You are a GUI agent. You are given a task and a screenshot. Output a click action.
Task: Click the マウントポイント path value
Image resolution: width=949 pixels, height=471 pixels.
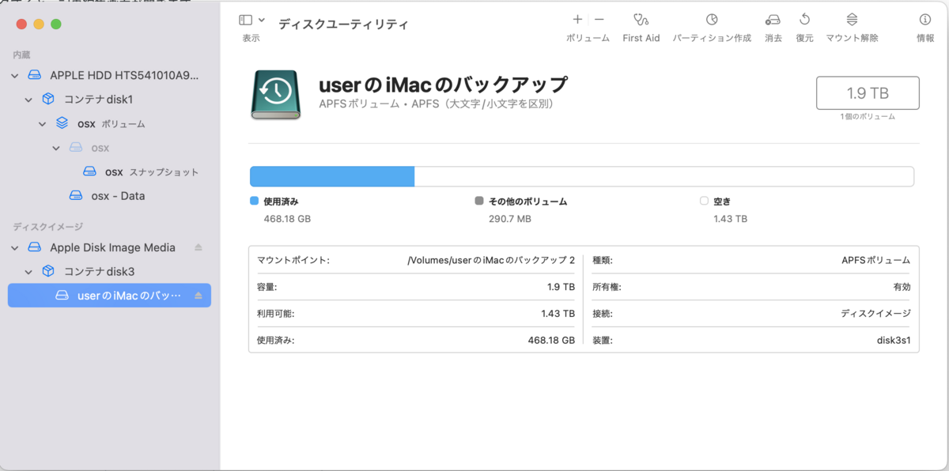click(x=490, y=260)
